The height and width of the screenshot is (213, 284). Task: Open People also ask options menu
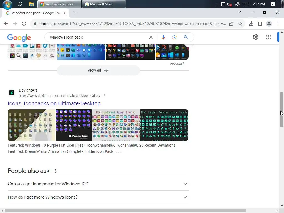(x=55, y=171)
